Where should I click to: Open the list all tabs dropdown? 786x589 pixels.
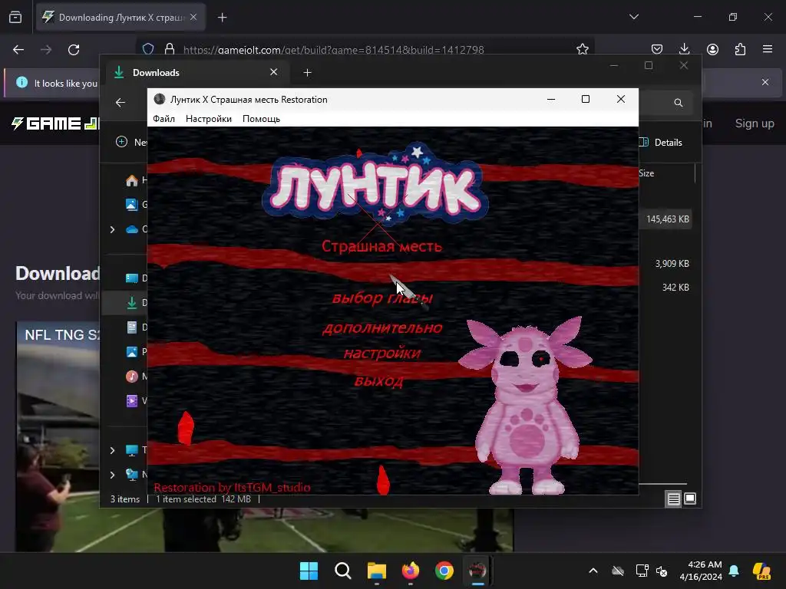click(633, 17)
